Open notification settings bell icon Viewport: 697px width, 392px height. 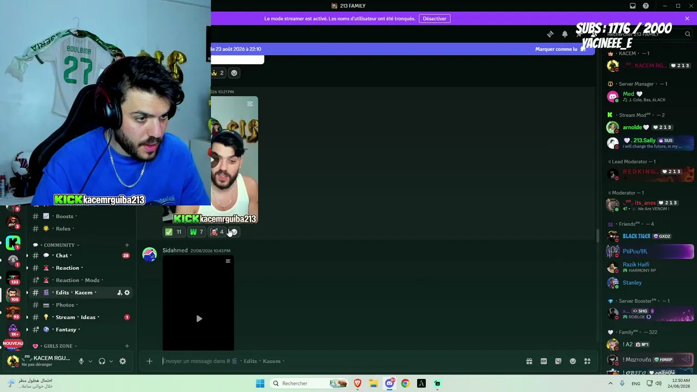click(565, 34)
